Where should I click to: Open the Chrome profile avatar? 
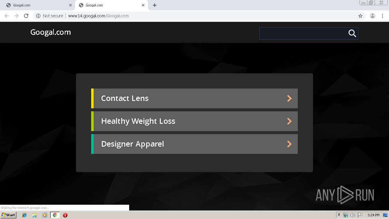pos(373,16)
